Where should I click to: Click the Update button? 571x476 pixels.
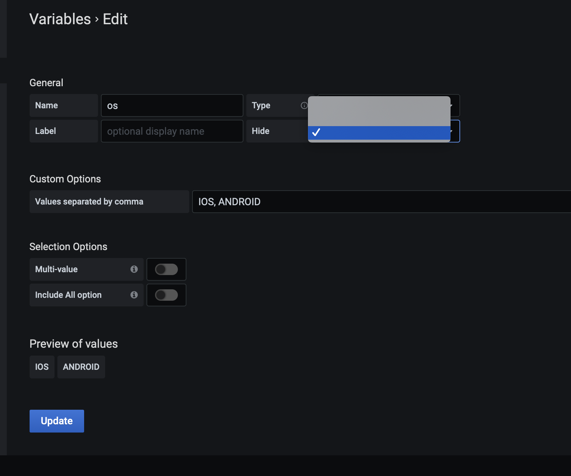(x=57, y=421)
